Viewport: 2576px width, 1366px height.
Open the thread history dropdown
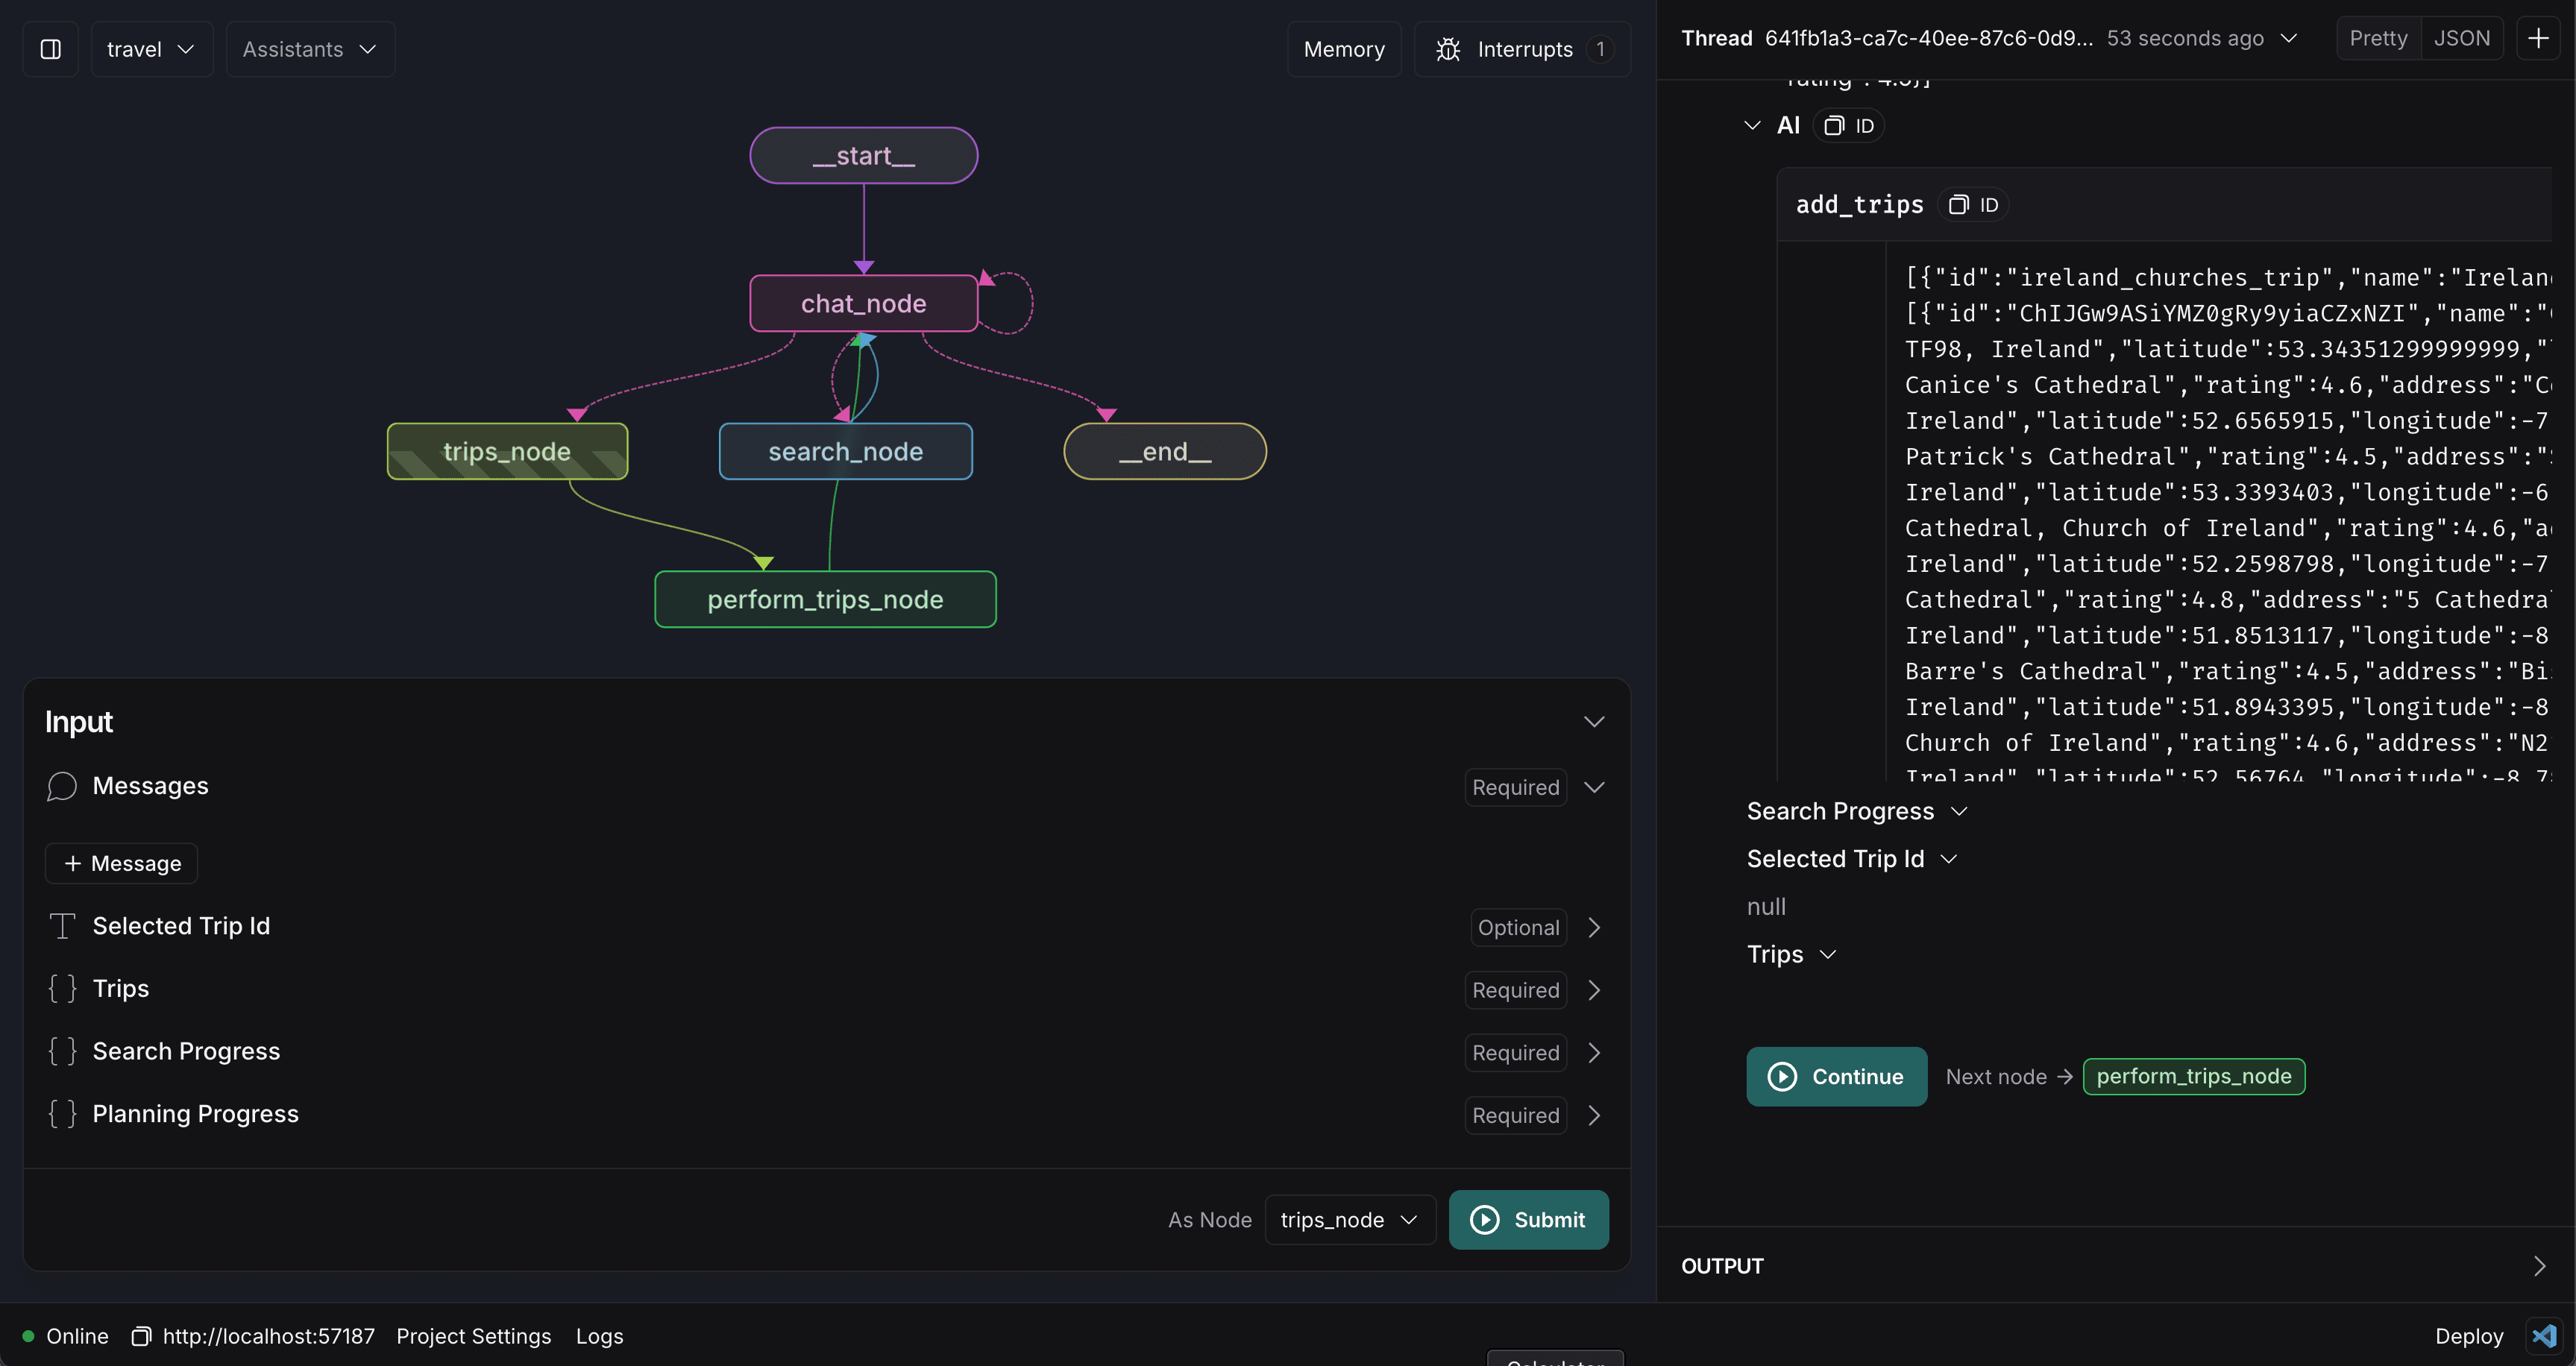[2289, 38]
